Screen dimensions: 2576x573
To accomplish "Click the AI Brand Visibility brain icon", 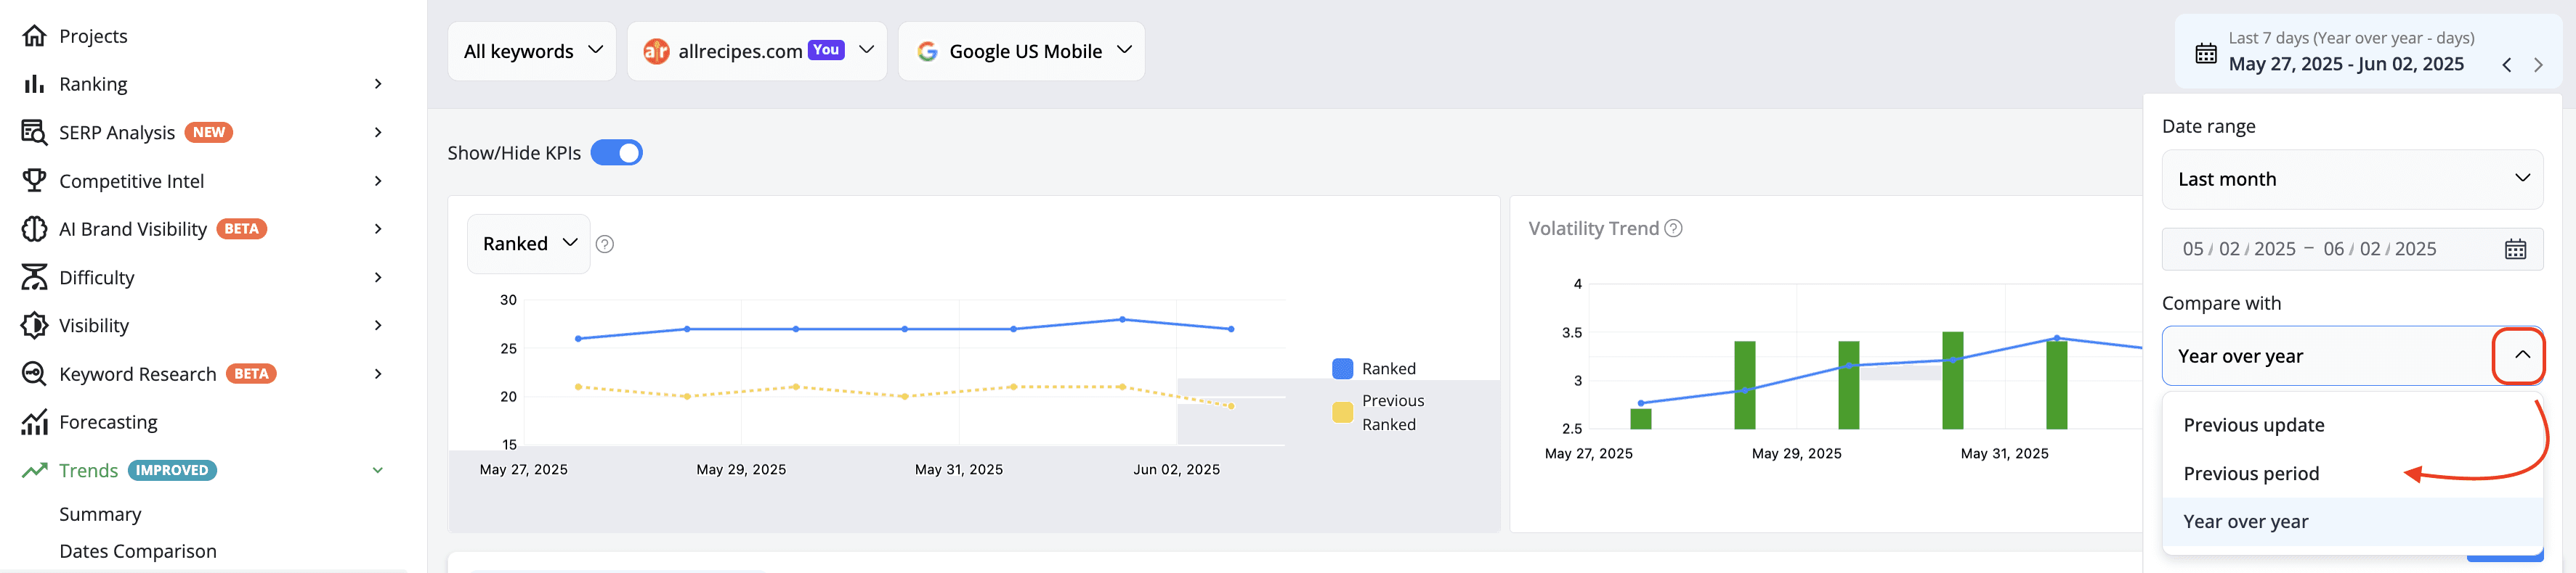I will [34, 228].
